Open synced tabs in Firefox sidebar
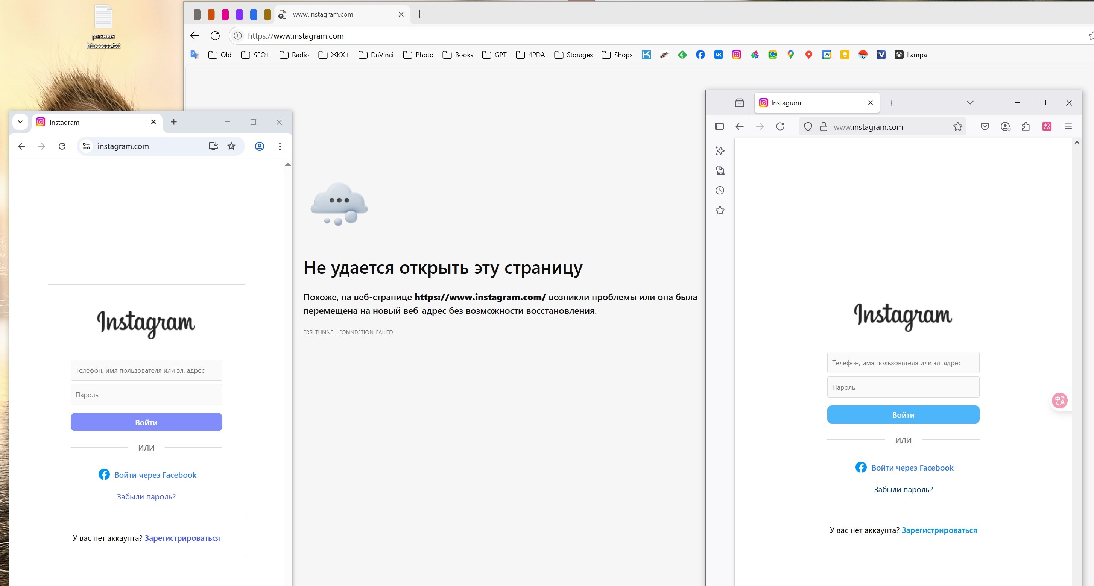 pos(720,171)
